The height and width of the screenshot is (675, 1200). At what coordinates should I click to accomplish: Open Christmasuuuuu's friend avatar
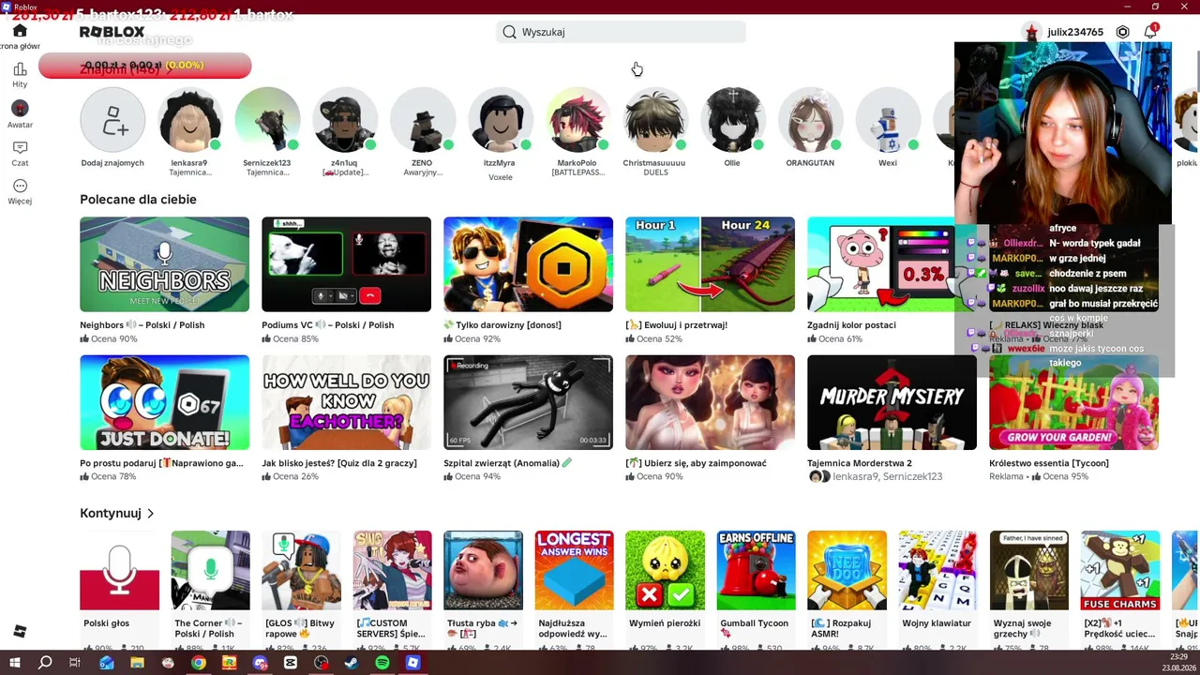click(654, 120)
